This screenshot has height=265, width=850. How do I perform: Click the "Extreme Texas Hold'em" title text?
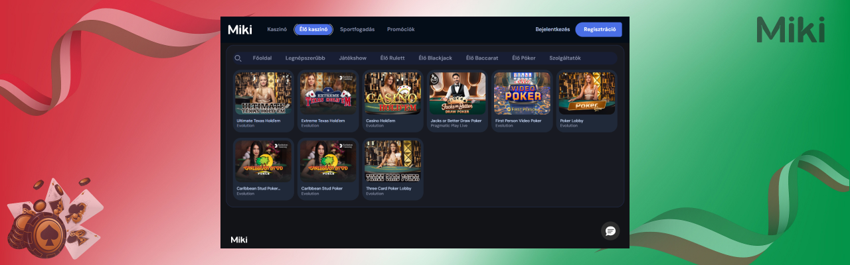pos(324,121)
